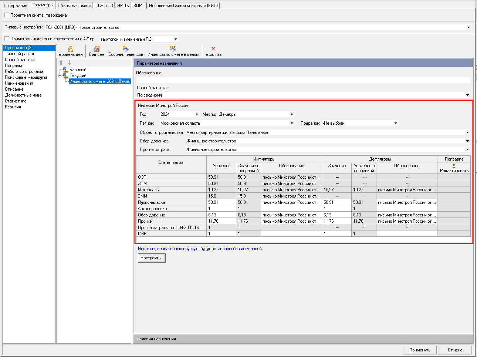This screenshot has width=477, height=357.
Task: Select Поправки in the left list
Action: [14, 65]
